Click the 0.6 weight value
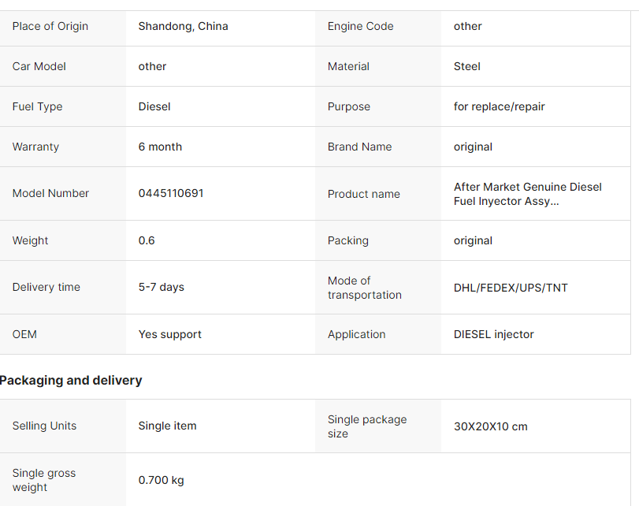 (147, 240)
